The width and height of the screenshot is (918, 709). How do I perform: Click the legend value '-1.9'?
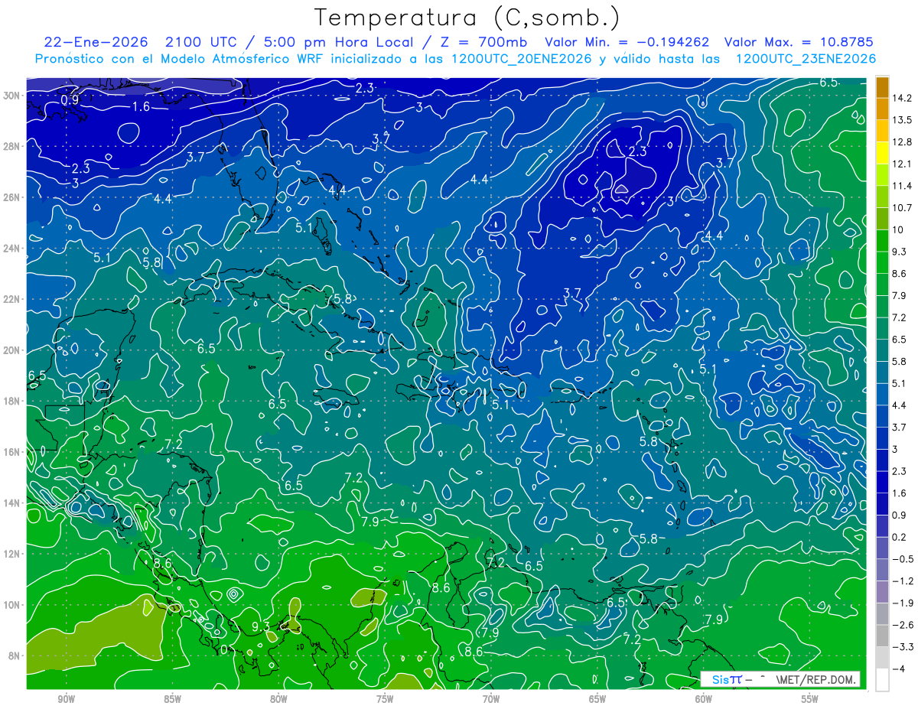click(x=901, y=603)
